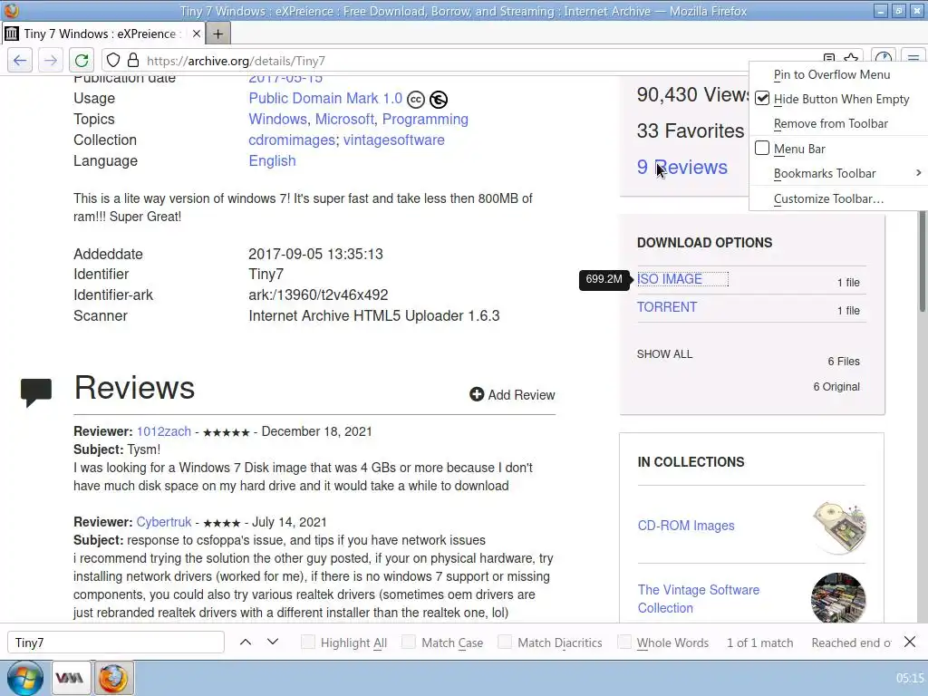Click the taskbar clock showing 05:15
This screenshot has height=696, width=928.
coord(910,678)
